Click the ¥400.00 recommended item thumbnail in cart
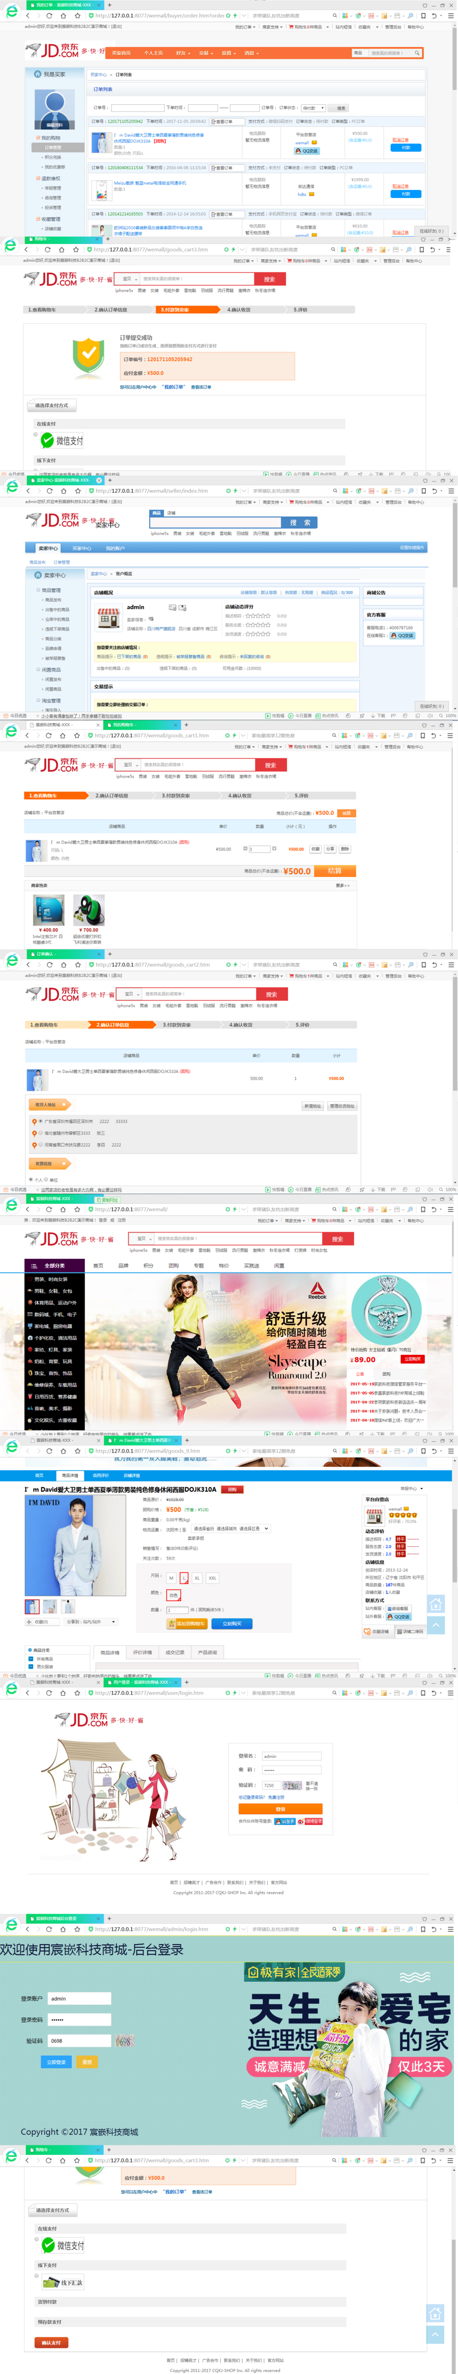This screenshot has width=458, height=2374. 48,911
